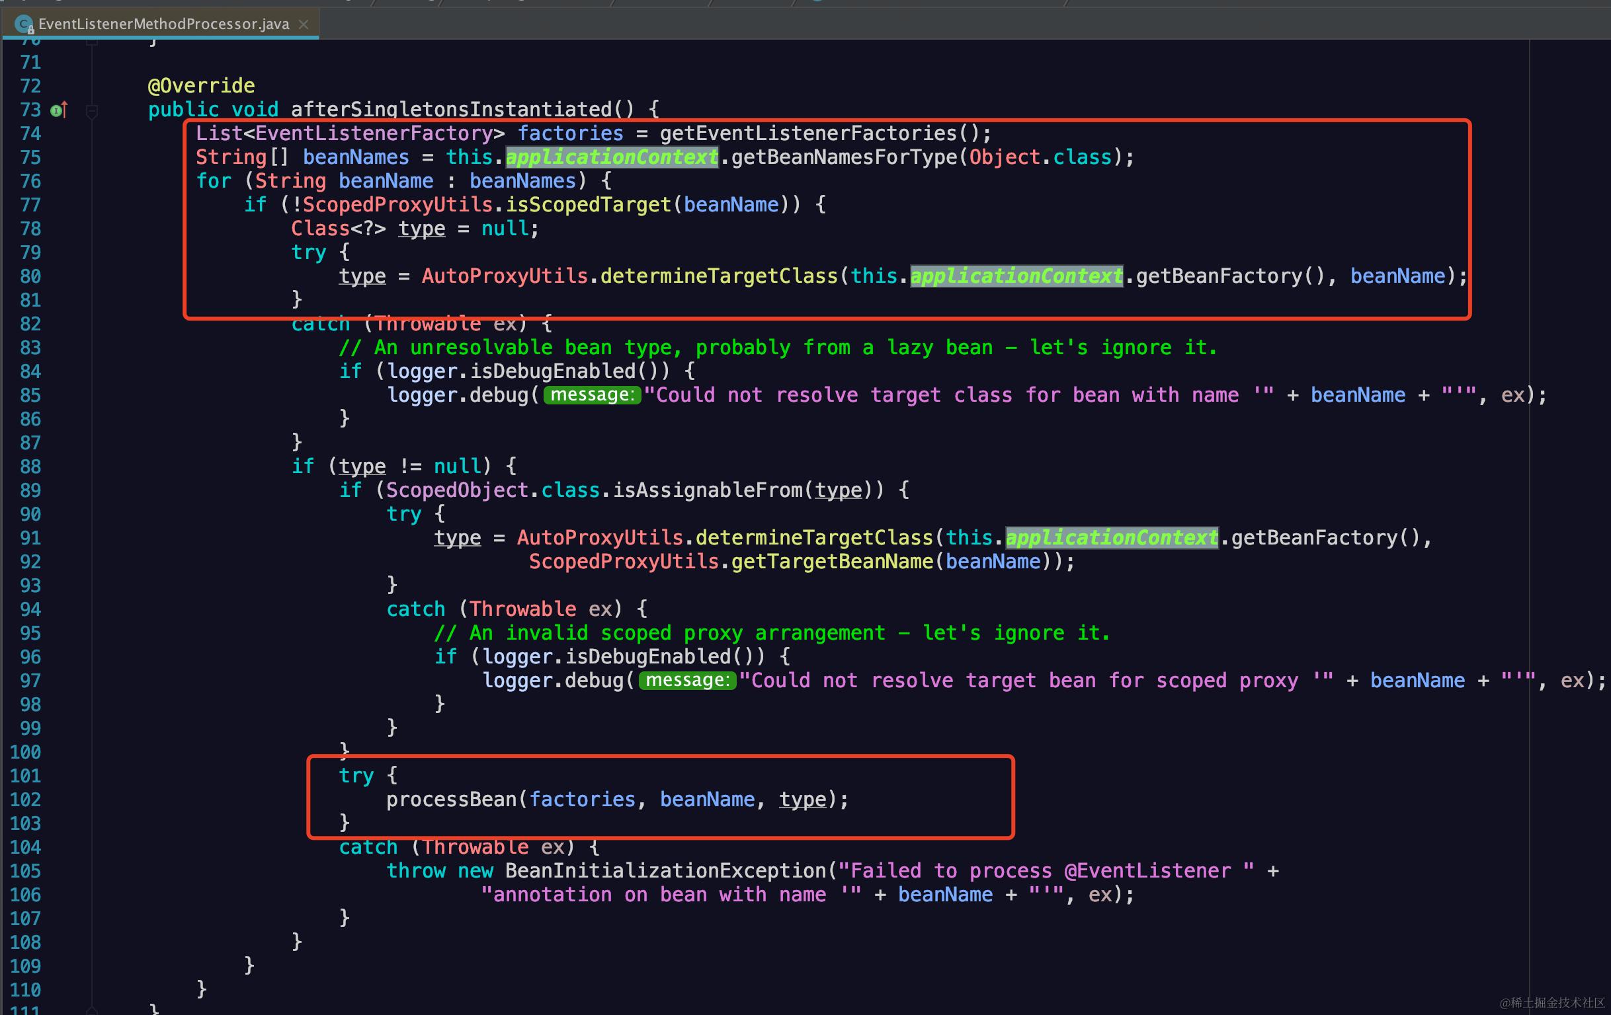Click line number 74 in the gutter

click(x=30, y=133)
